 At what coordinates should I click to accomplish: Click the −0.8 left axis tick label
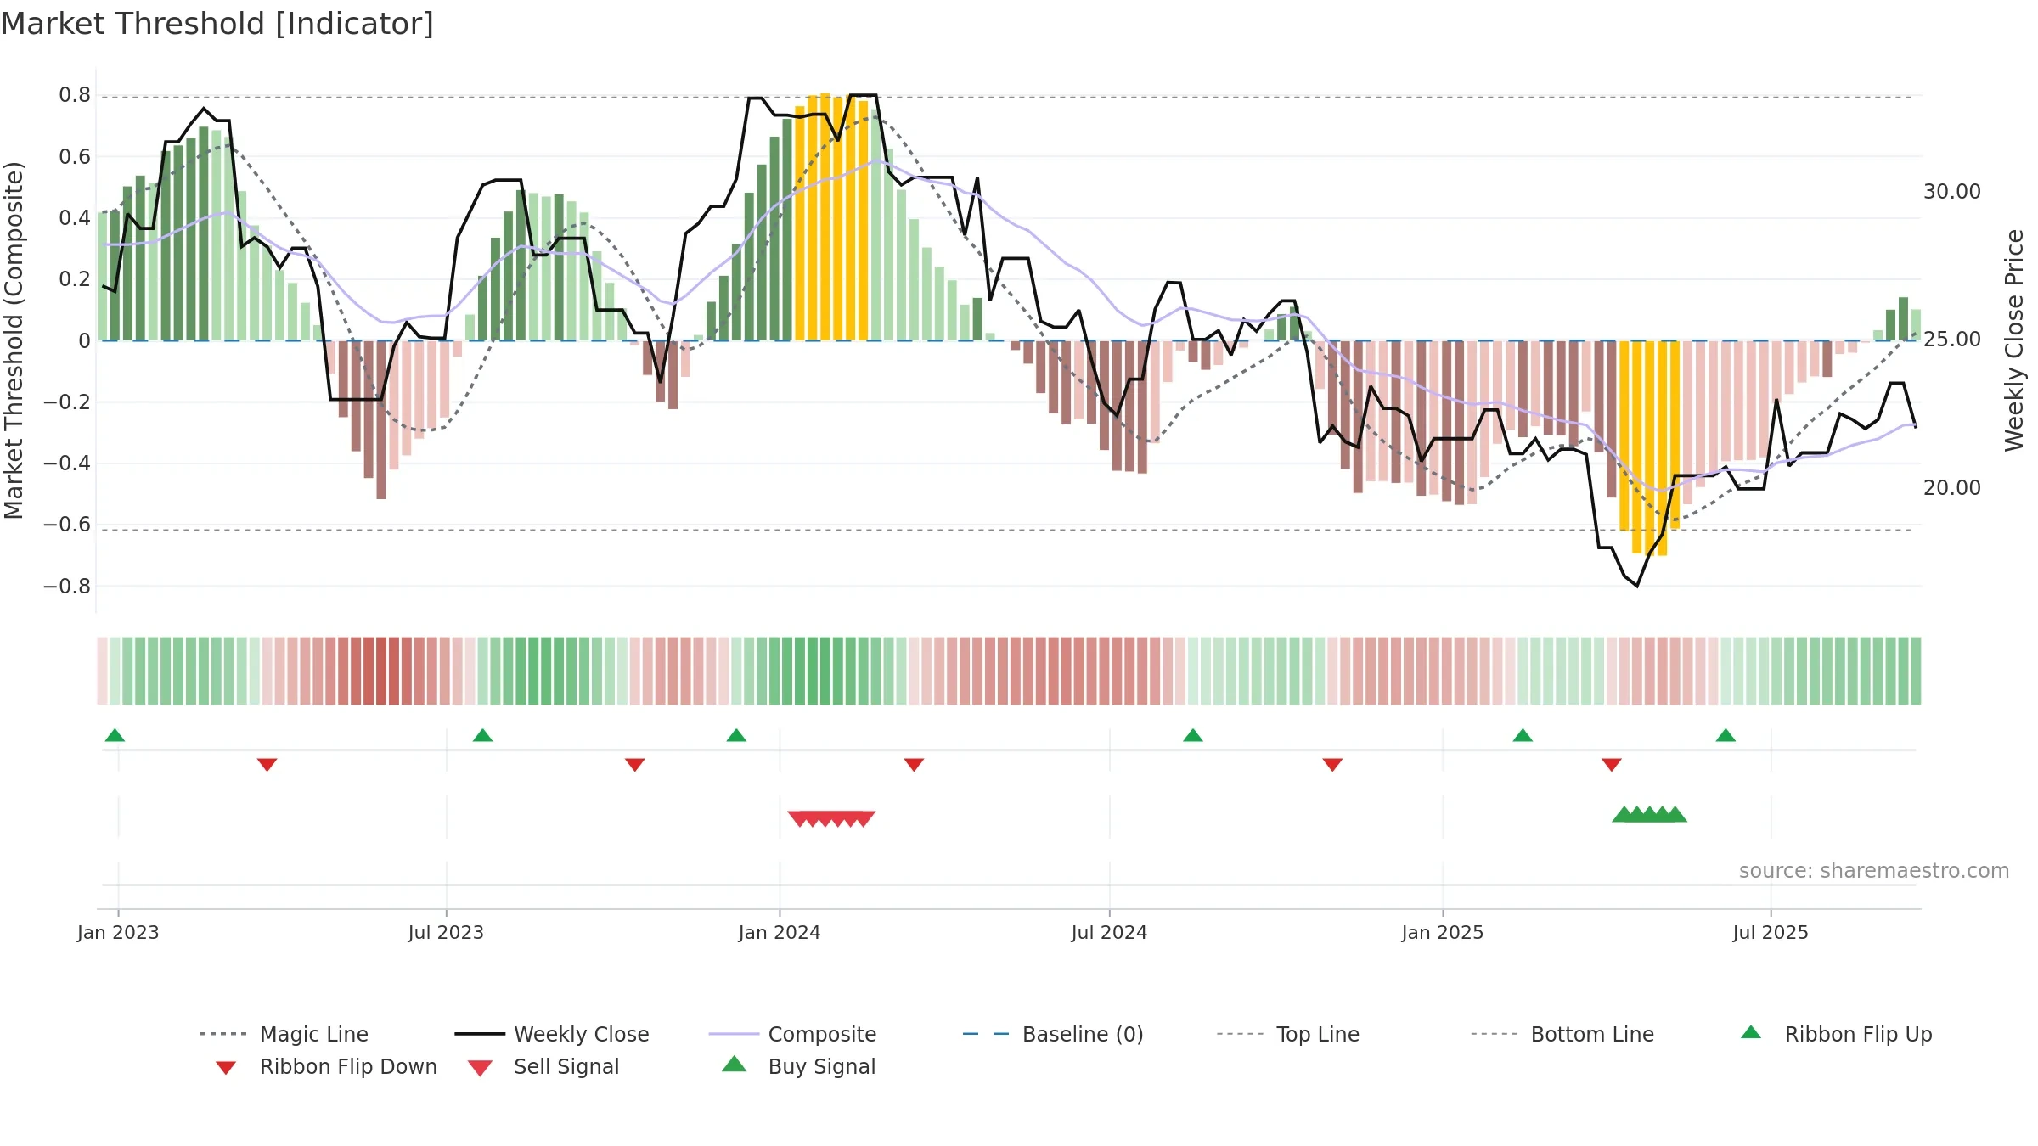67,586
